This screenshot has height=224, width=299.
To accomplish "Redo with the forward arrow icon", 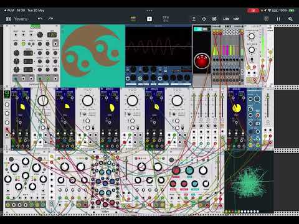I will pos(50,19).
